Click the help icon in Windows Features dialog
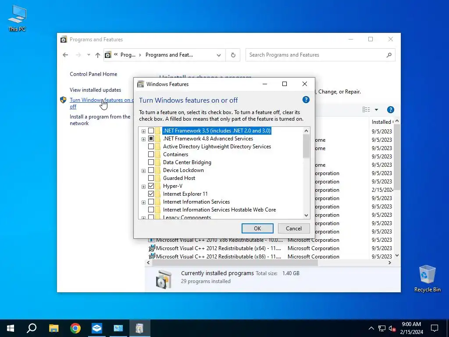Viewport: 449px width, 337px height. point(306,100)
